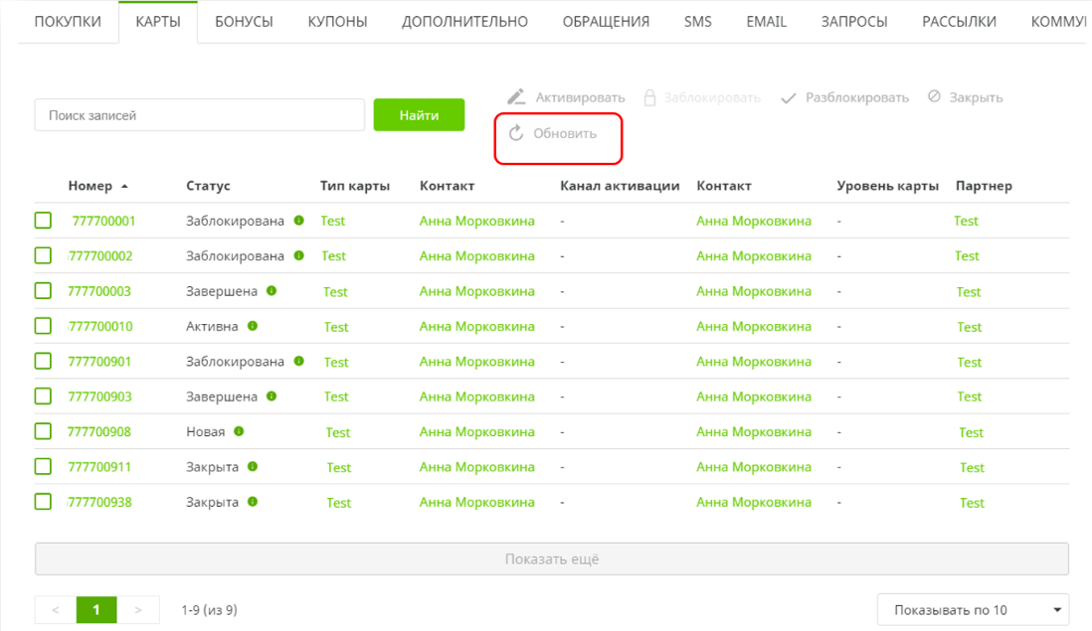Click the Block padlock icon
Viewport: 1092px width, 631px height.
649,97
